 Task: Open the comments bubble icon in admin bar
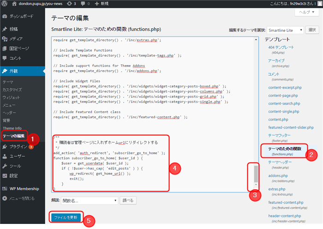83,4
